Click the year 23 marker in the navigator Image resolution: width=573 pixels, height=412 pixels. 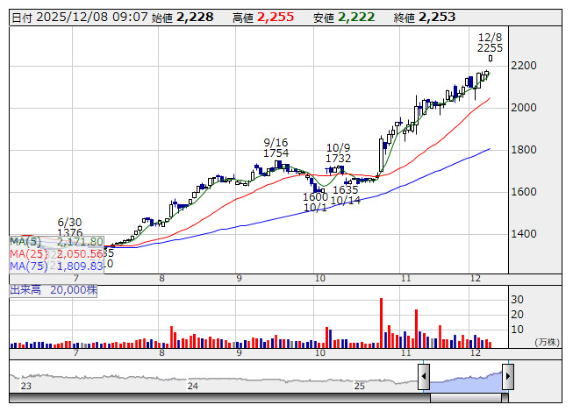tap(26, 386)
